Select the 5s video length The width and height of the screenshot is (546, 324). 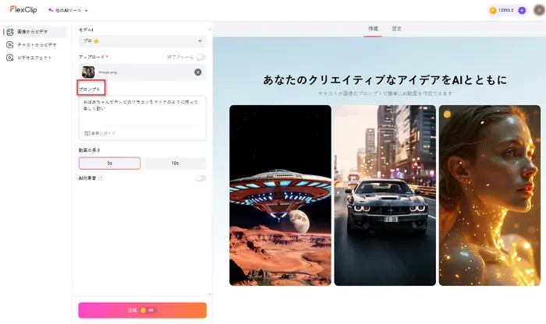click(110, 163)
